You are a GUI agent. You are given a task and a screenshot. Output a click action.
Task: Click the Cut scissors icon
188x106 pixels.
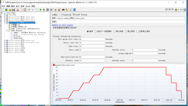pos(18,10)
